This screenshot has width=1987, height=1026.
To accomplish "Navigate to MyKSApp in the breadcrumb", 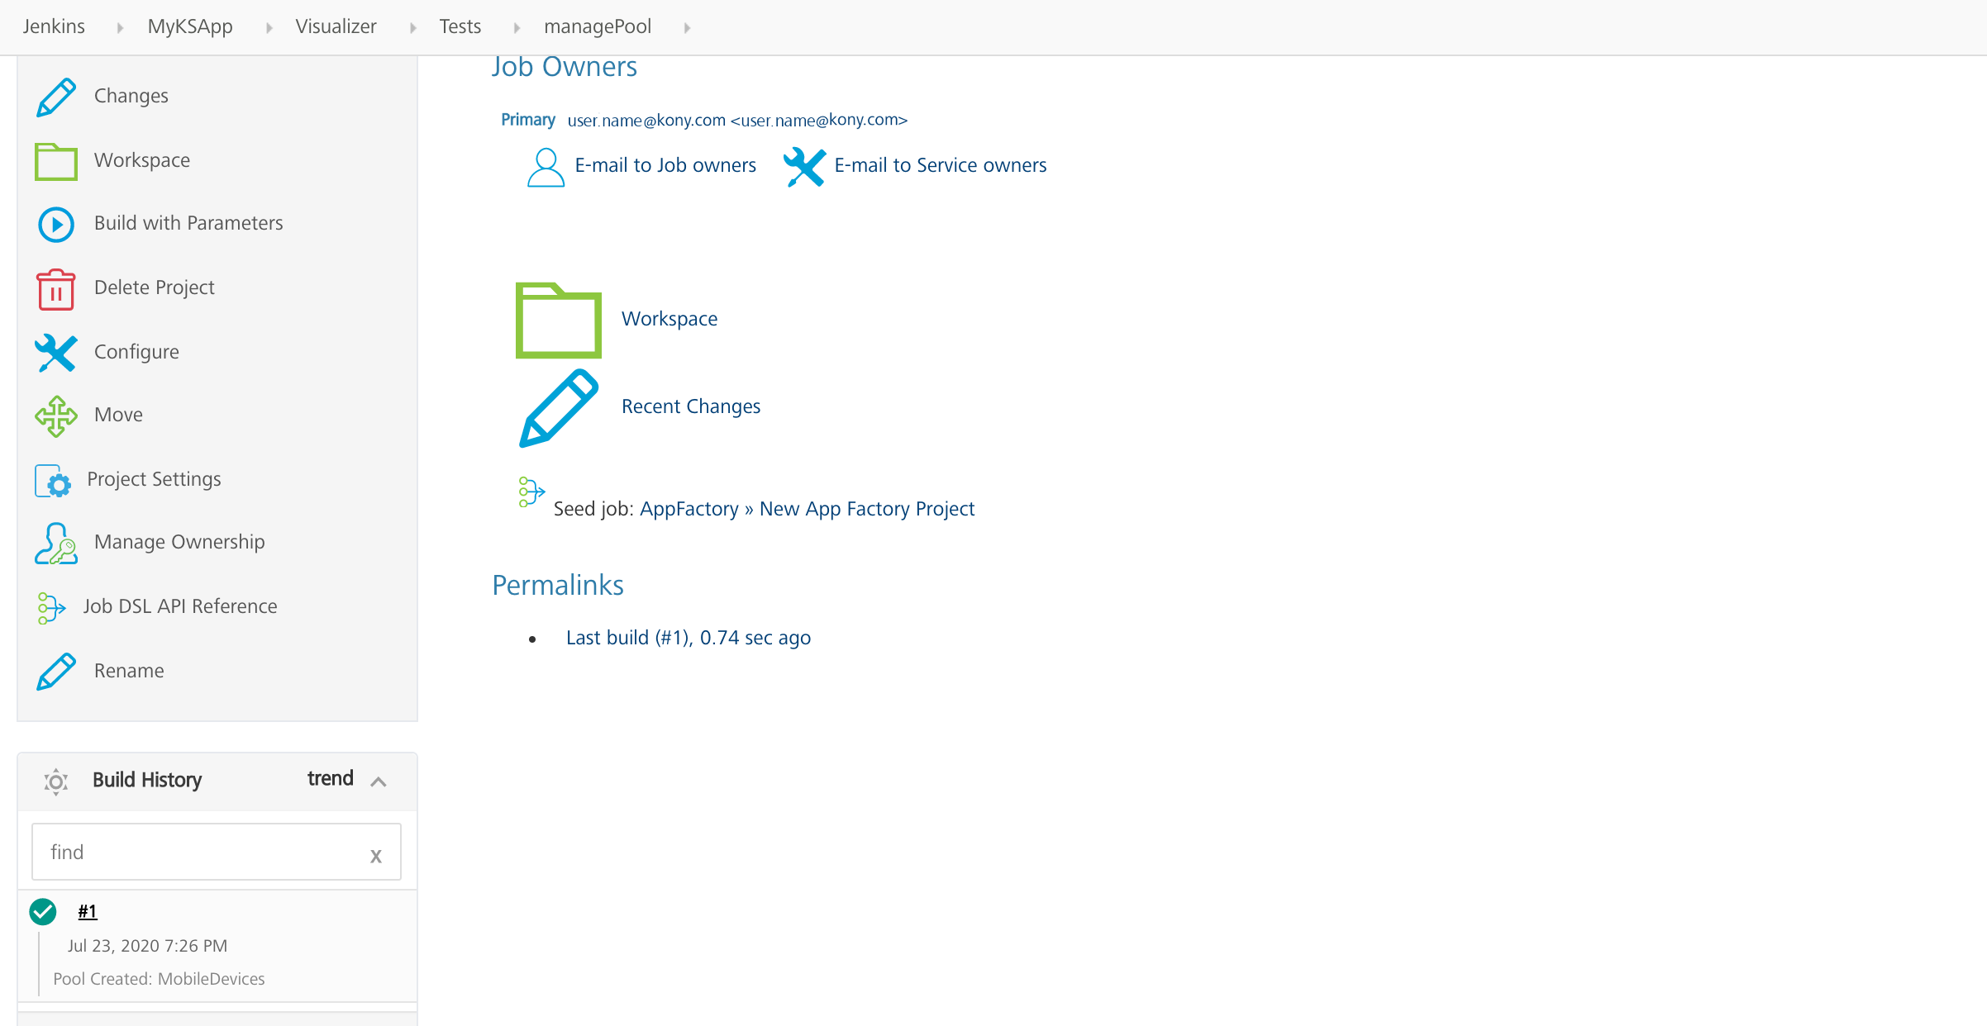I will click(x=189, y=26).
